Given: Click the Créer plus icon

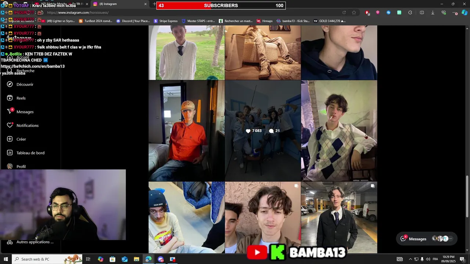Looking at the screenshot, I should point(10,139).
